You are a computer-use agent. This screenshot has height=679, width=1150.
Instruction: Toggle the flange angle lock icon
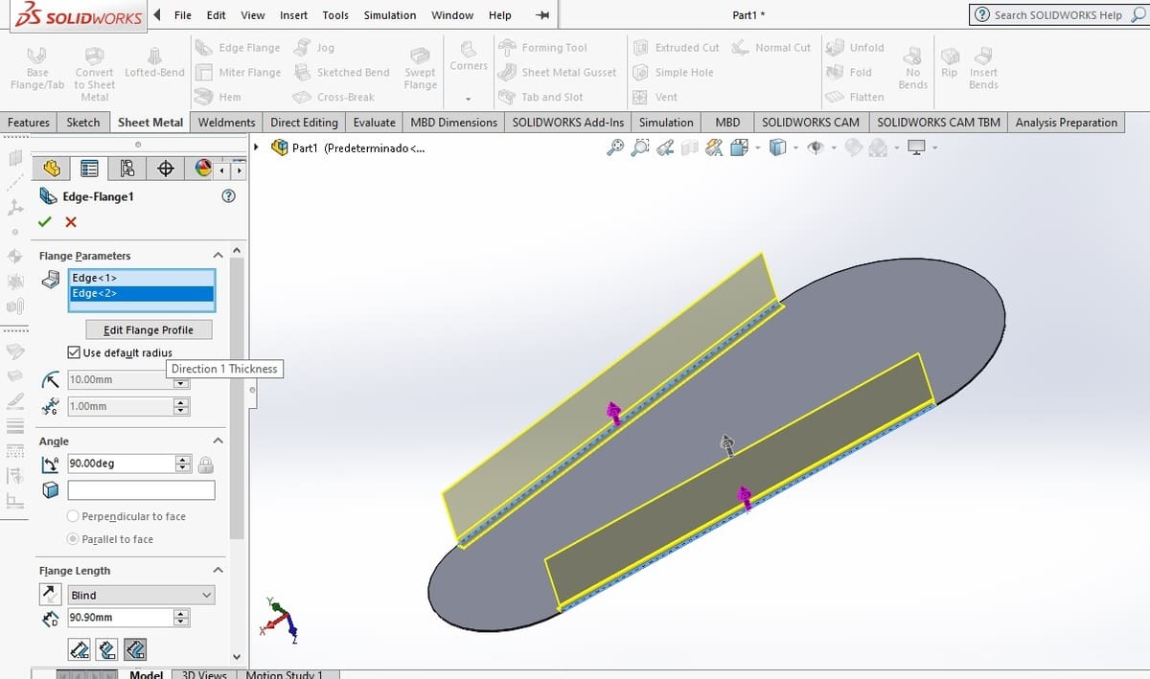point(205,464)
